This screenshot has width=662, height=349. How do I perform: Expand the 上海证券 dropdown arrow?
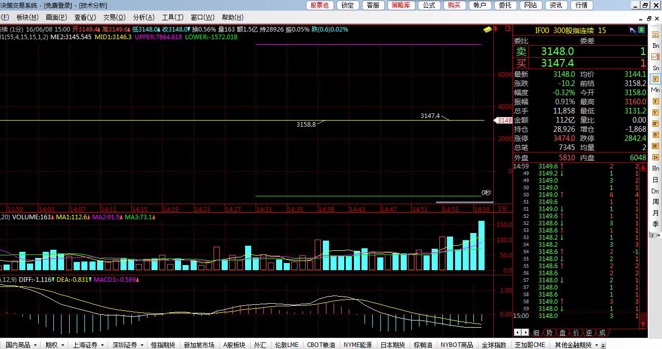tap(102, 345)
